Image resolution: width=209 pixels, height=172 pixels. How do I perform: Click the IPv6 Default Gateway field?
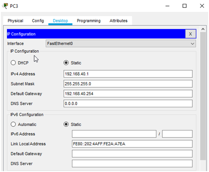132,154
